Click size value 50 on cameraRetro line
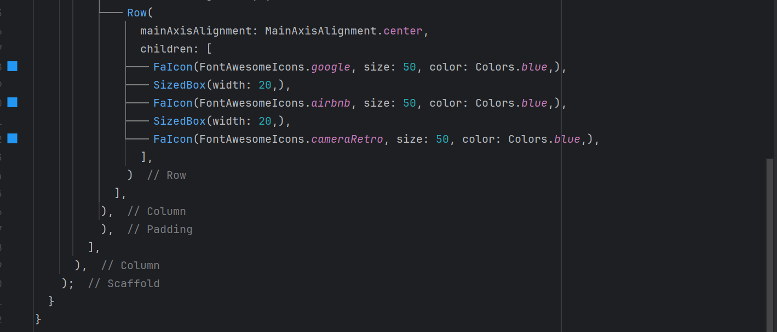 442,139
